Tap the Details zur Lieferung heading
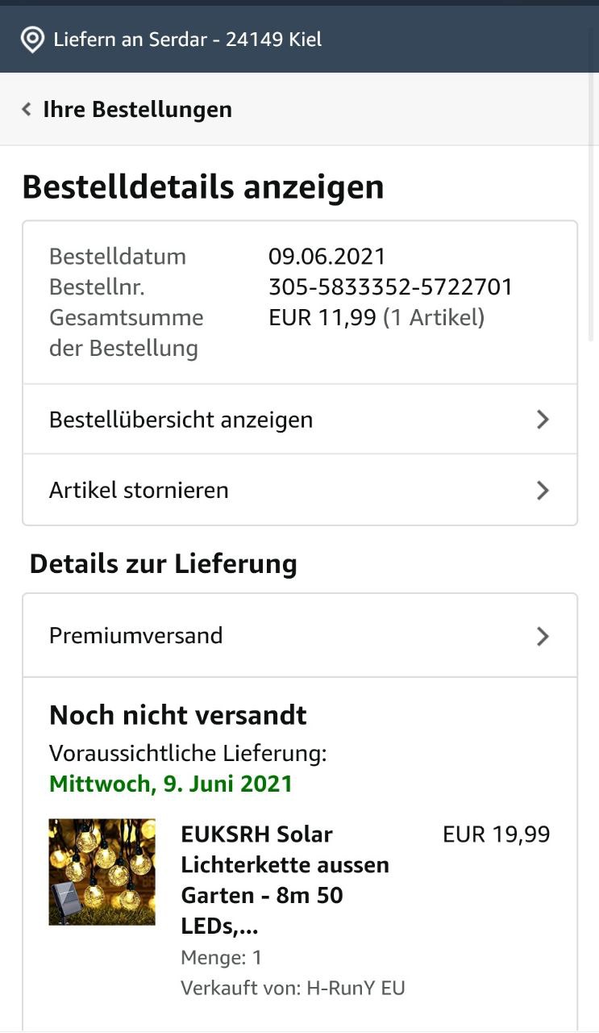The image size is (599, 1033). tap(164, 563)
